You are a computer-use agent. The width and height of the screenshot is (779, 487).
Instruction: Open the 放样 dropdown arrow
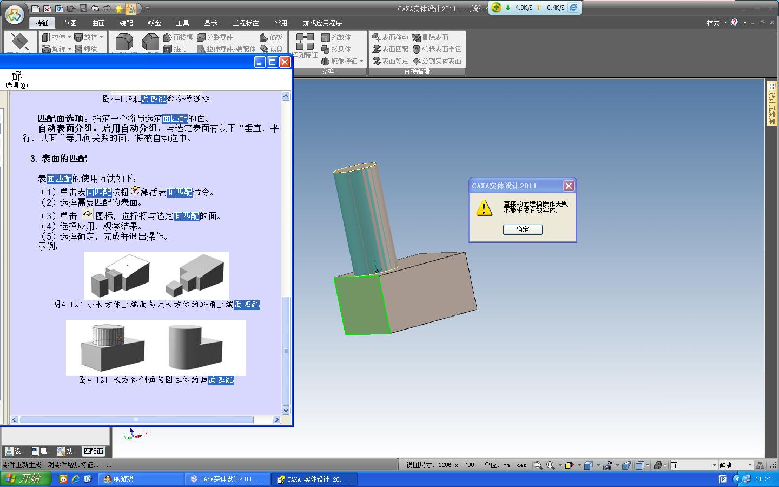[101, 37]
